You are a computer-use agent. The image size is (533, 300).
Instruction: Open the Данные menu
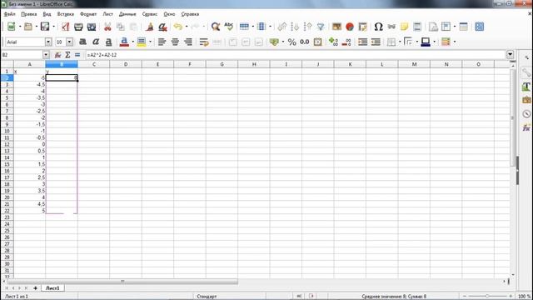[127, 14]
